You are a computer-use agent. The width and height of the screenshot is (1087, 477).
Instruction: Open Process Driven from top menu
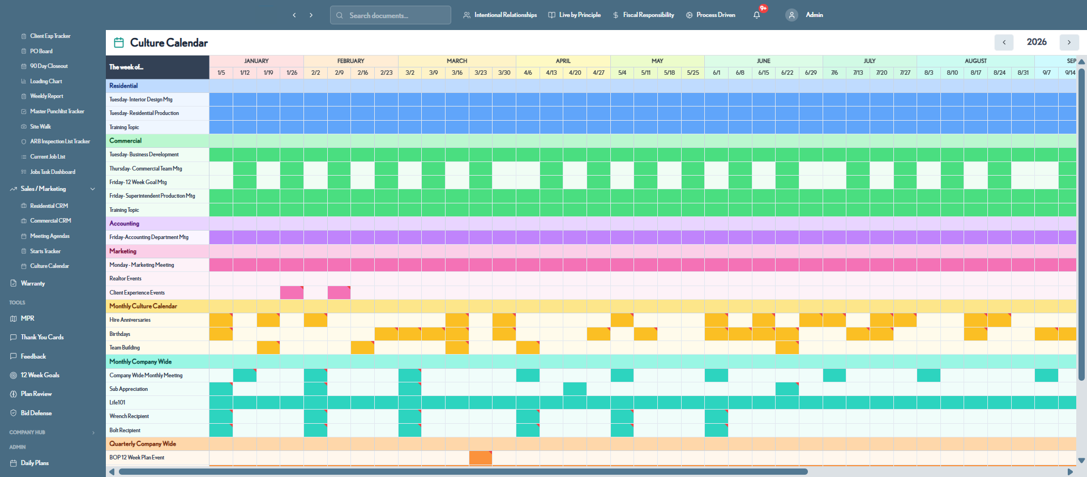[x=711, y=15]
